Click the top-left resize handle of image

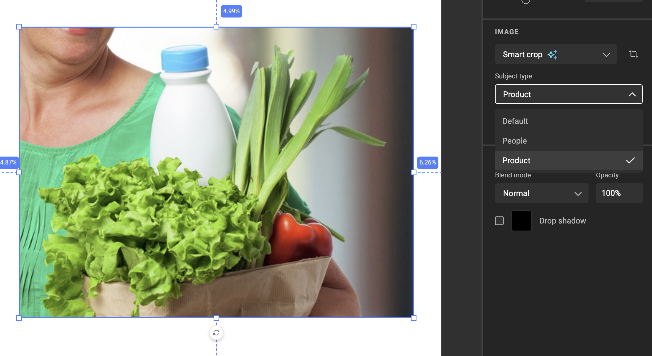(x=19, y=27)
